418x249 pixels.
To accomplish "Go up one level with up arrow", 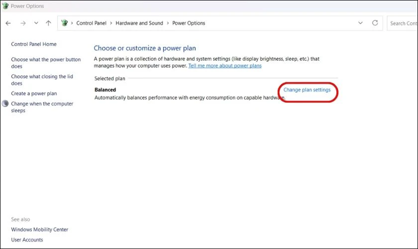I will click(48, 23).
